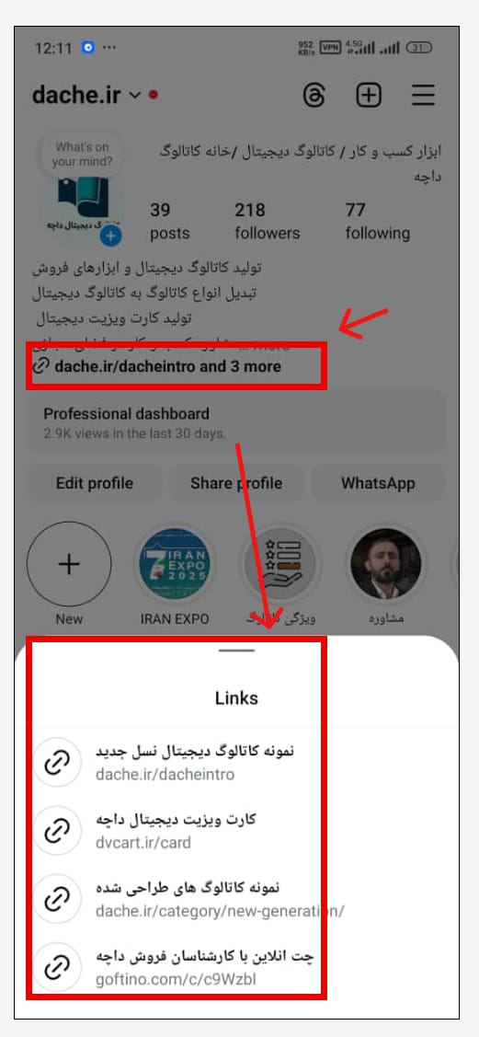Viewport: 479px width, 1037px height.
Task: Tap the blue plus badge on profile photo
Action: coord(111,236)
